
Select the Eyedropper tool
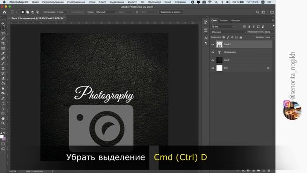pyautogui.click(x=3, y=53)
